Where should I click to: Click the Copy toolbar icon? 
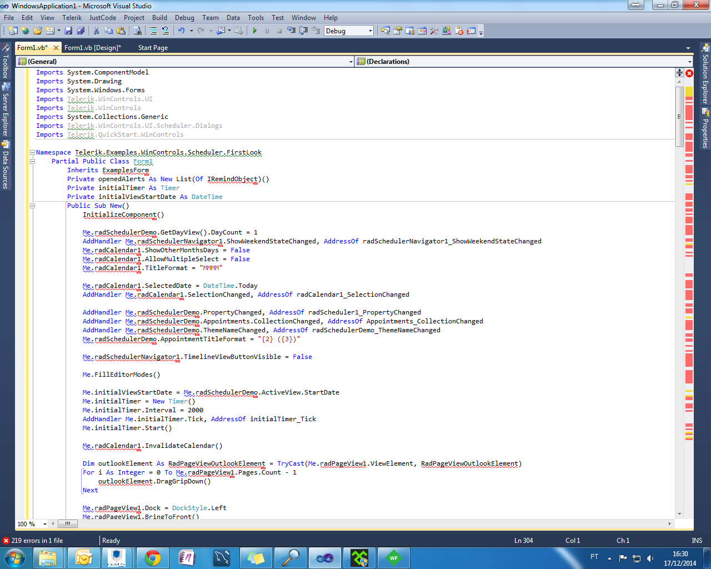(108, 31)
